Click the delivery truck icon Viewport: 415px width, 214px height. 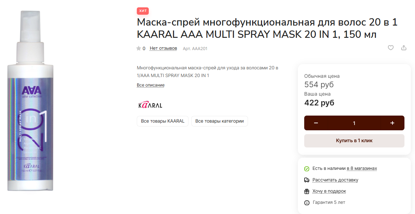point(307,180)
